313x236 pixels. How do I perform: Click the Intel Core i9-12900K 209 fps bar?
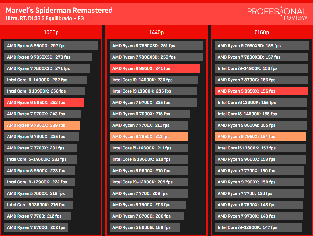click(x=149, y=182)
